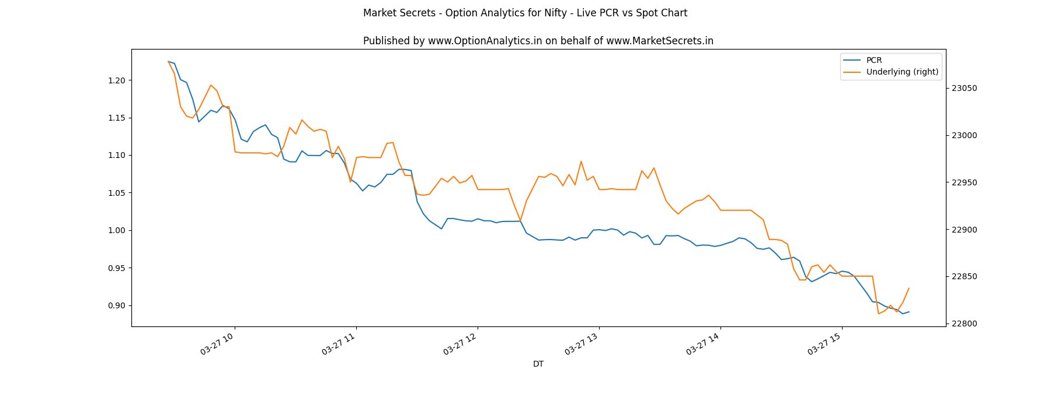1051x408 pixels.
Task: Click the blue PCR legend line swatch
Action: (x=852, y=61)
